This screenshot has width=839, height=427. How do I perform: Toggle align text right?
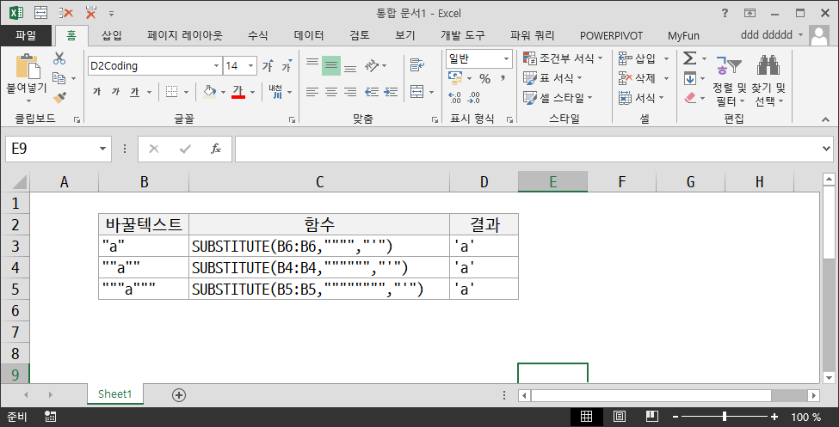(350, 92)
